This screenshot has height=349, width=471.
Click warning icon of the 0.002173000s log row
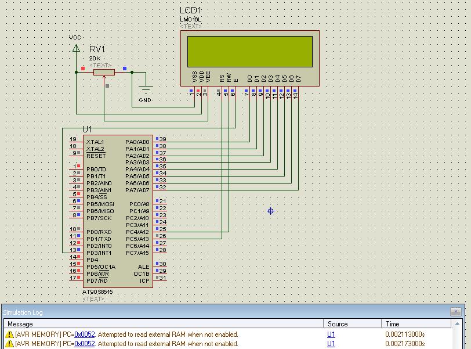pyautogui.click(x=10, y=344)
